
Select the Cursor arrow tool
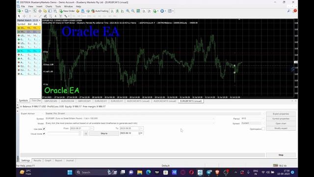(x=19, y=16)
